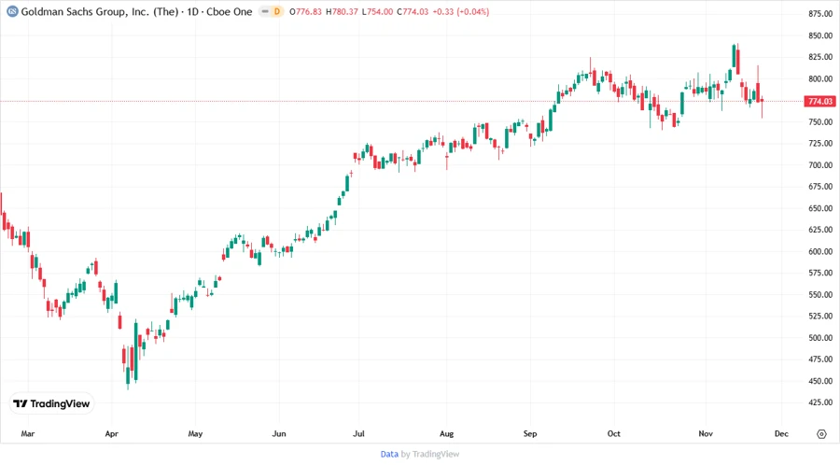Click the Goldman Sachs Group symbol title
The width and height of the screenshot is (840, 465).
pos(136,11)
